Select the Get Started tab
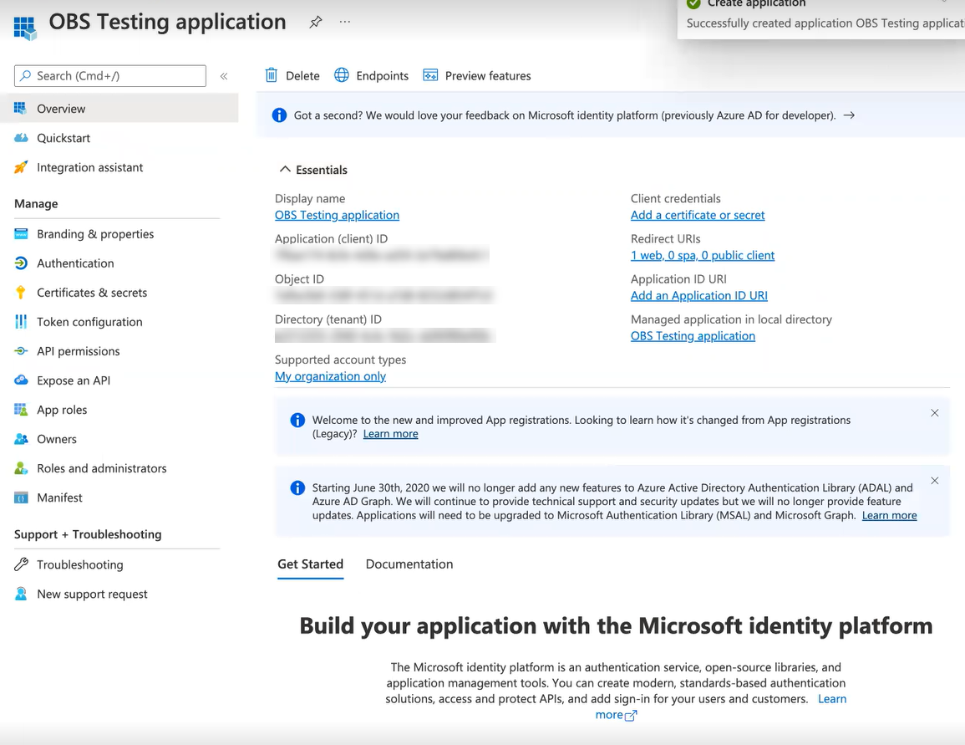 coord(310,564)
